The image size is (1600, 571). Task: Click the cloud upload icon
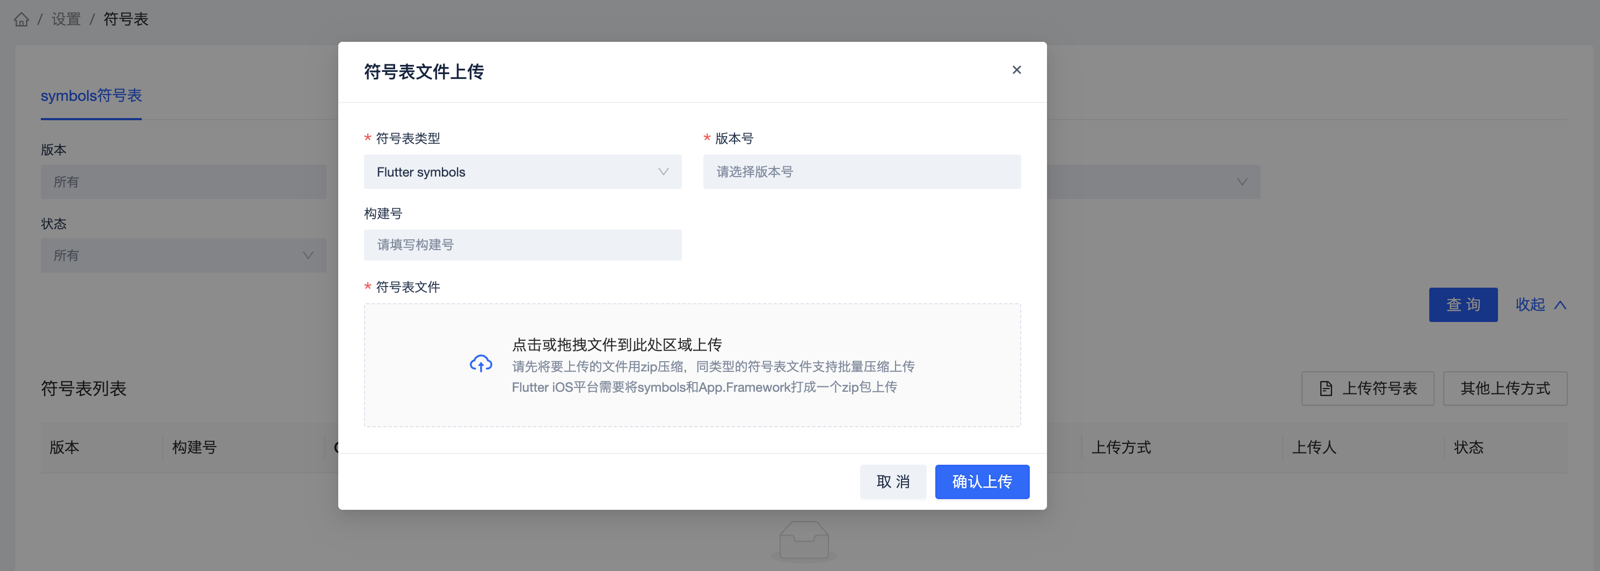pos(481,364)
